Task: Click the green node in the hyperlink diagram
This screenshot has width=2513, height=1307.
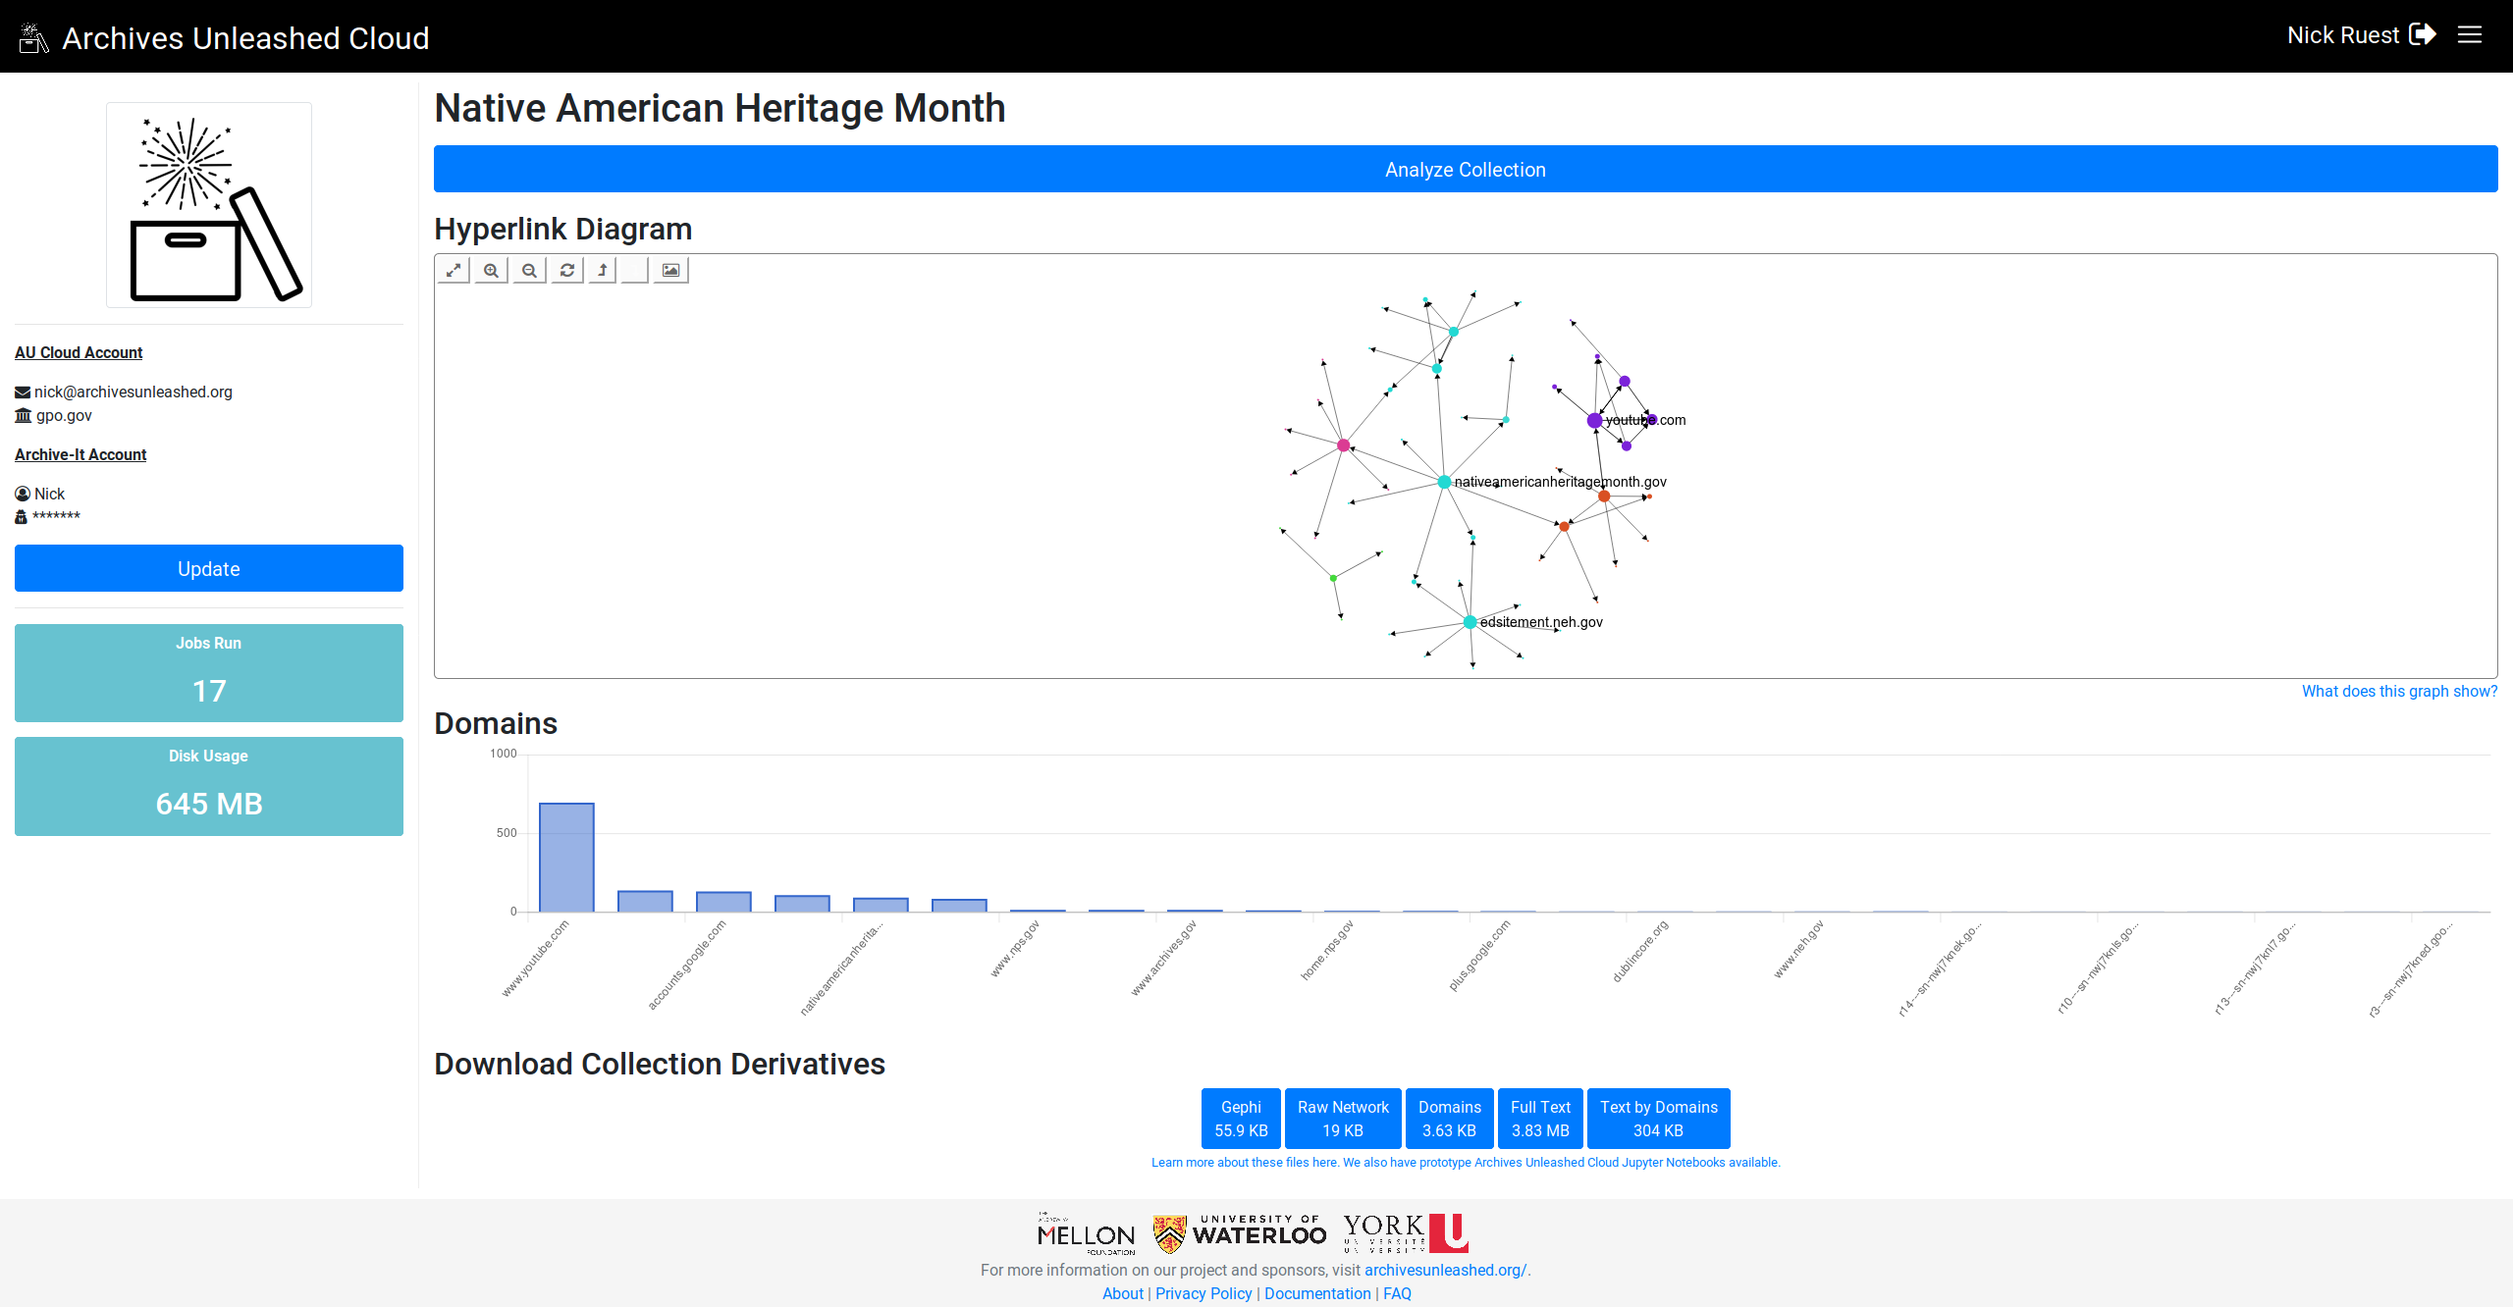Action: tap(1333, 578)
